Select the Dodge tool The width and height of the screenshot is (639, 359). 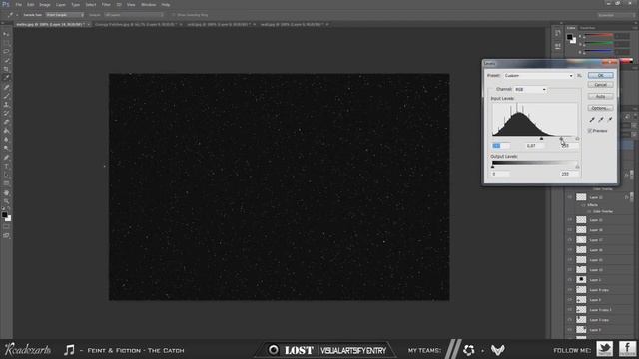pos(6,149)
